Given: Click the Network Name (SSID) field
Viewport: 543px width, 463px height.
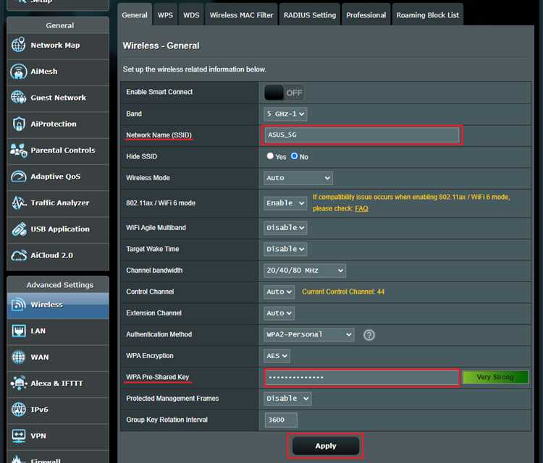Looking at the screenshot, I should coord(361,135).
